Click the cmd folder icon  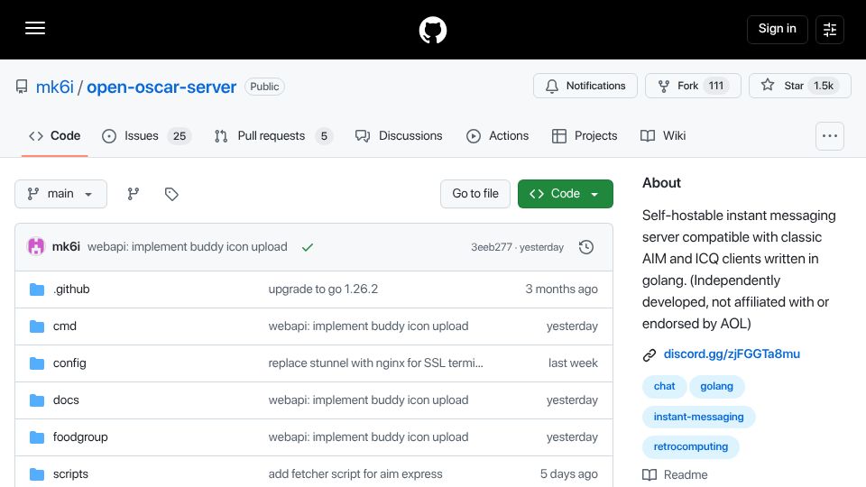coord(37,326)
